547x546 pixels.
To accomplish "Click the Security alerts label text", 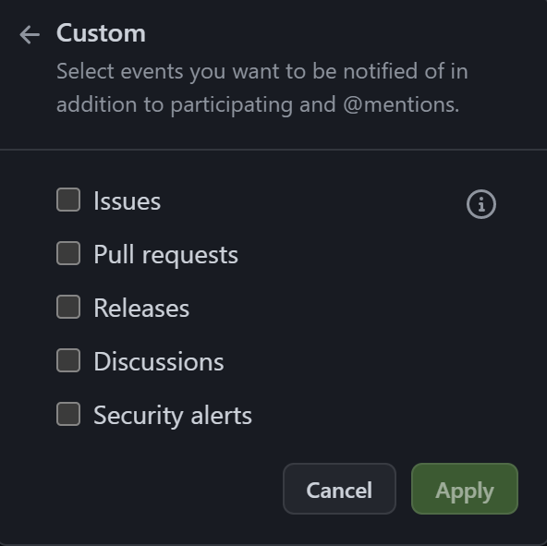I will pyautogui.click(x=173, y=416).
